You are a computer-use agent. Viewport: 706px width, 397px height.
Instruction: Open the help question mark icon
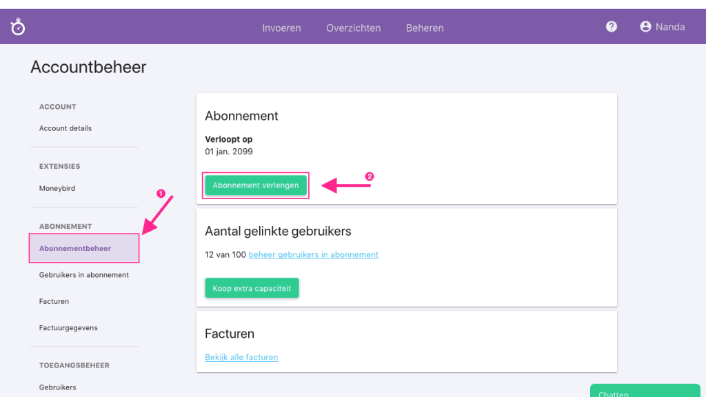click(611, 27)
